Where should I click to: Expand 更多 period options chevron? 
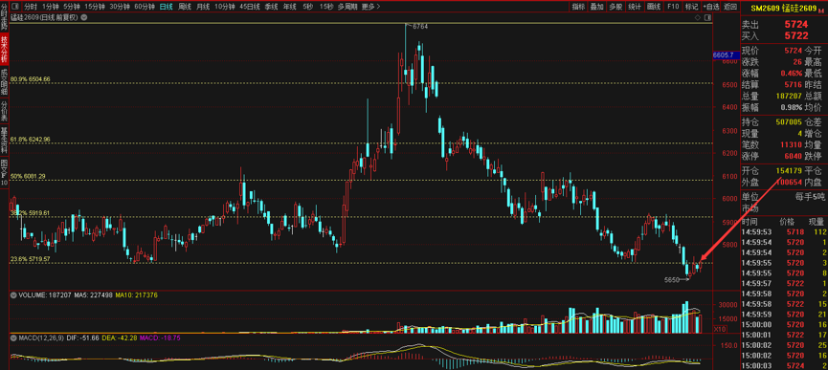tap(378, 7)
